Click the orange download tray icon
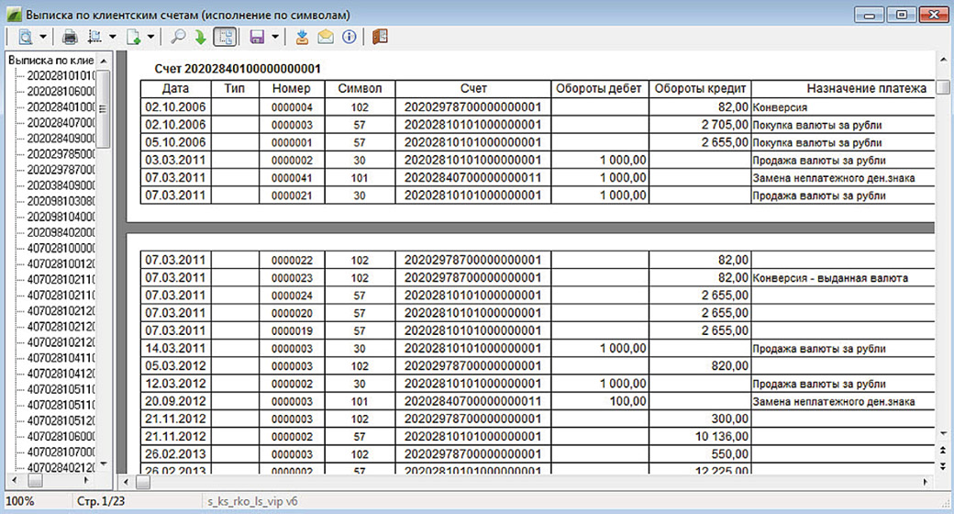 (x=303, y=37)
